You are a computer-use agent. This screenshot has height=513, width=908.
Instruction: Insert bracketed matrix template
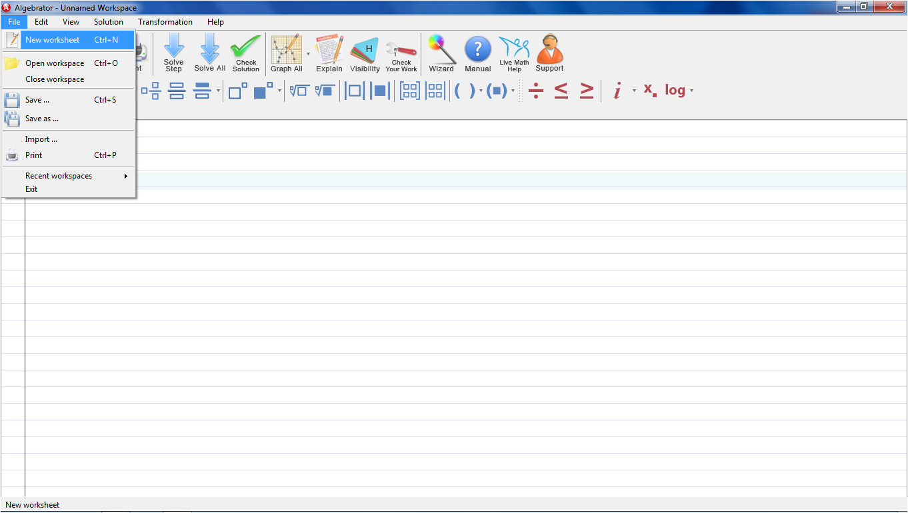point(410,91)
